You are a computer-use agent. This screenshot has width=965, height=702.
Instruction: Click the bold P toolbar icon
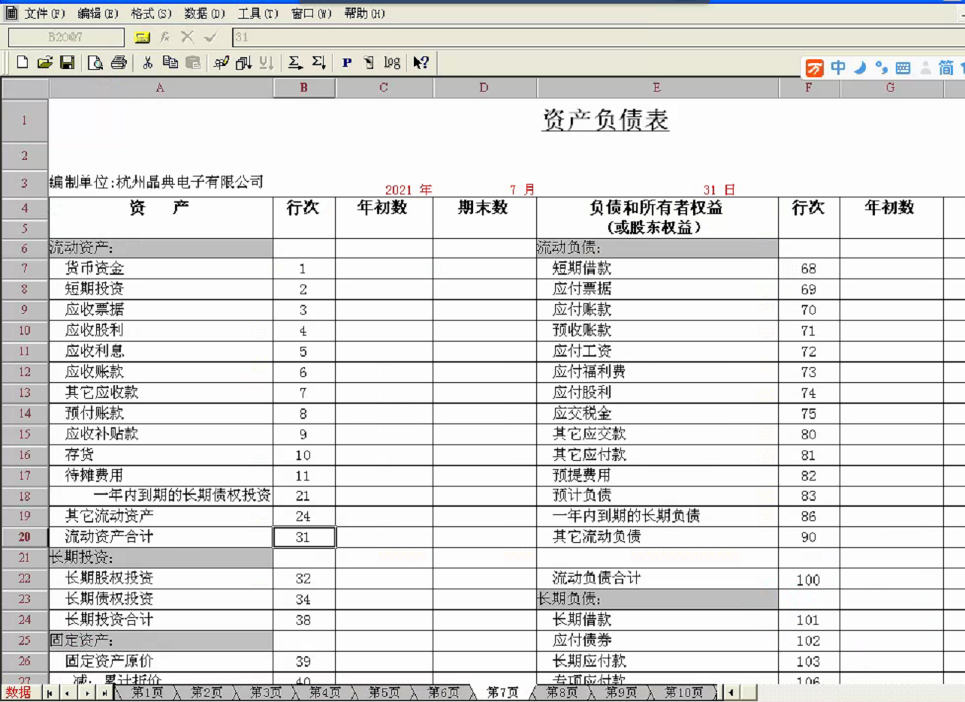tap(347, 63)
